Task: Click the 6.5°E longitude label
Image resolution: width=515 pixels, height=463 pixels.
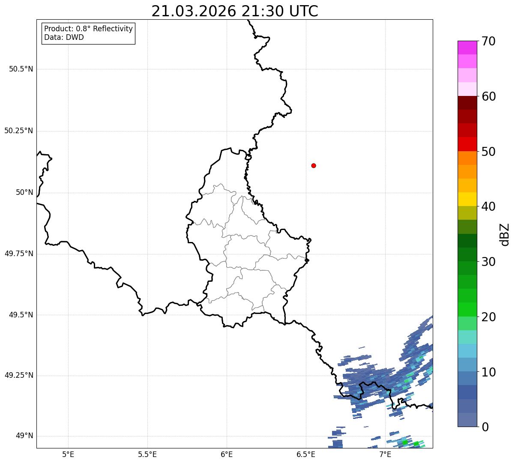Action: point(306,454)
